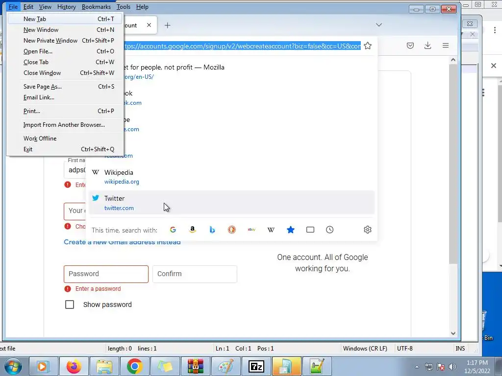The height and width of the screenshot is (376, 502).
Task: Choose Close Window in the File menu
Action: click(65, 73)
